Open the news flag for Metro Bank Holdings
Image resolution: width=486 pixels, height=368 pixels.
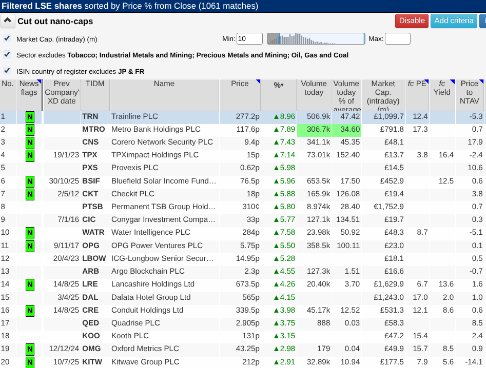[30, 130]
